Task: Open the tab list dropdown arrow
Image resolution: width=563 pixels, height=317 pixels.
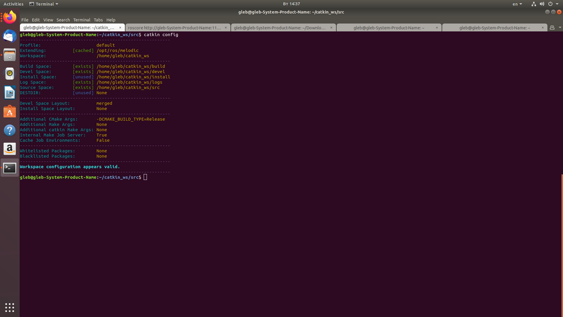Action: [x=560, y=27]
